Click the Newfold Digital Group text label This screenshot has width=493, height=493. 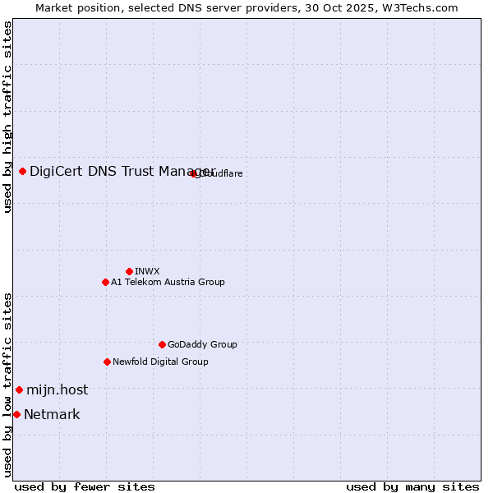pyautogui.click(x=160, y=362)
